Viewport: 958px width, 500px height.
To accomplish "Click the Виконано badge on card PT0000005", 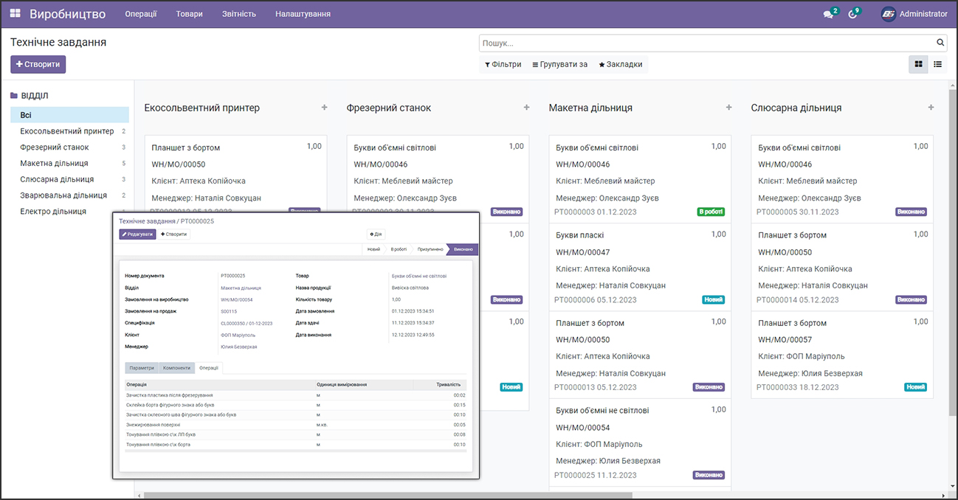I will 911,212.
